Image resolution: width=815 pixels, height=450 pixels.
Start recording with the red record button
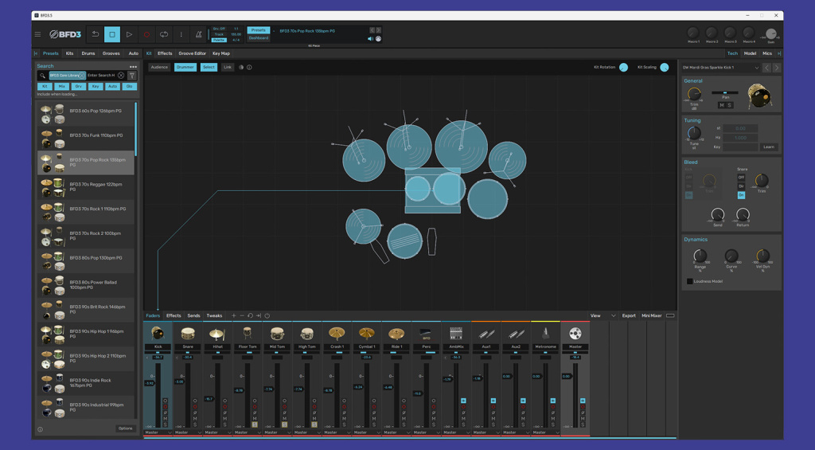point(146,34)
